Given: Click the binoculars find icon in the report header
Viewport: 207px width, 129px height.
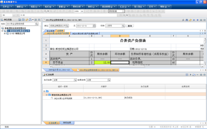Looking at the screenshot, I should point(187,20).
